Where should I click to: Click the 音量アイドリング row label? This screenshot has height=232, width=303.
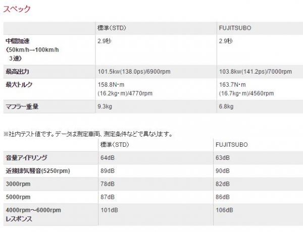point(26,158)
